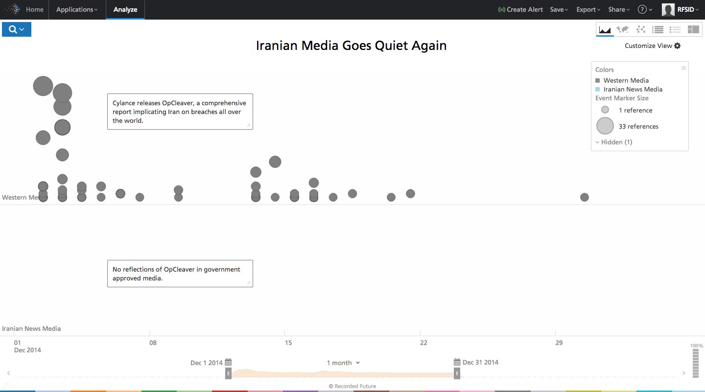Select the largest event bubble on Dec 2
This screenshot has width=705, height=392.
43,86
